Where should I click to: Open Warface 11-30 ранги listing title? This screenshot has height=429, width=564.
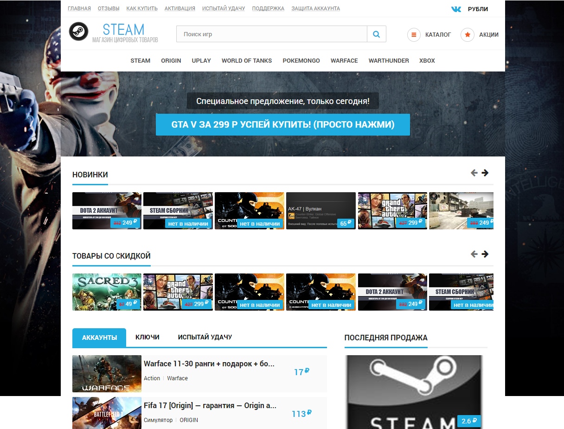[x=209, y=364]
